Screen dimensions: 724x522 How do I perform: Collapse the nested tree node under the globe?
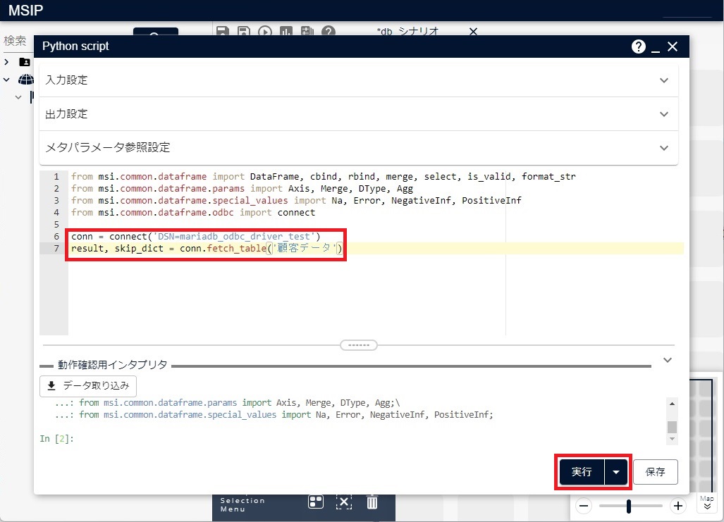click(18, 97)
